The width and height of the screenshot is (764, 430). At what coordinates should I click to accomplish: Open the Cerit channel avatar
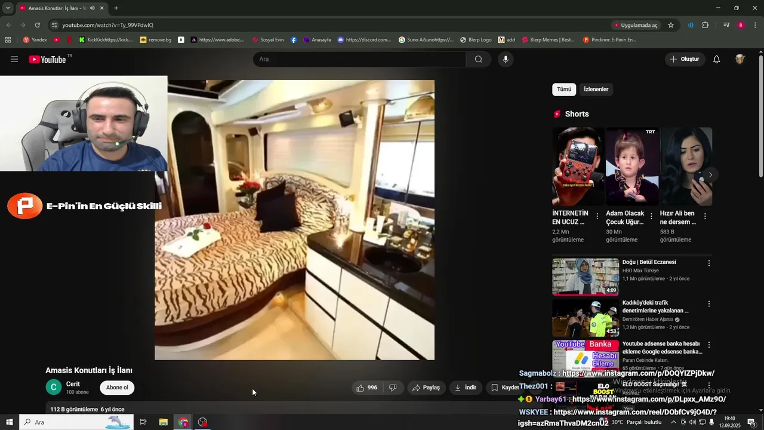[x=54, y=388]
